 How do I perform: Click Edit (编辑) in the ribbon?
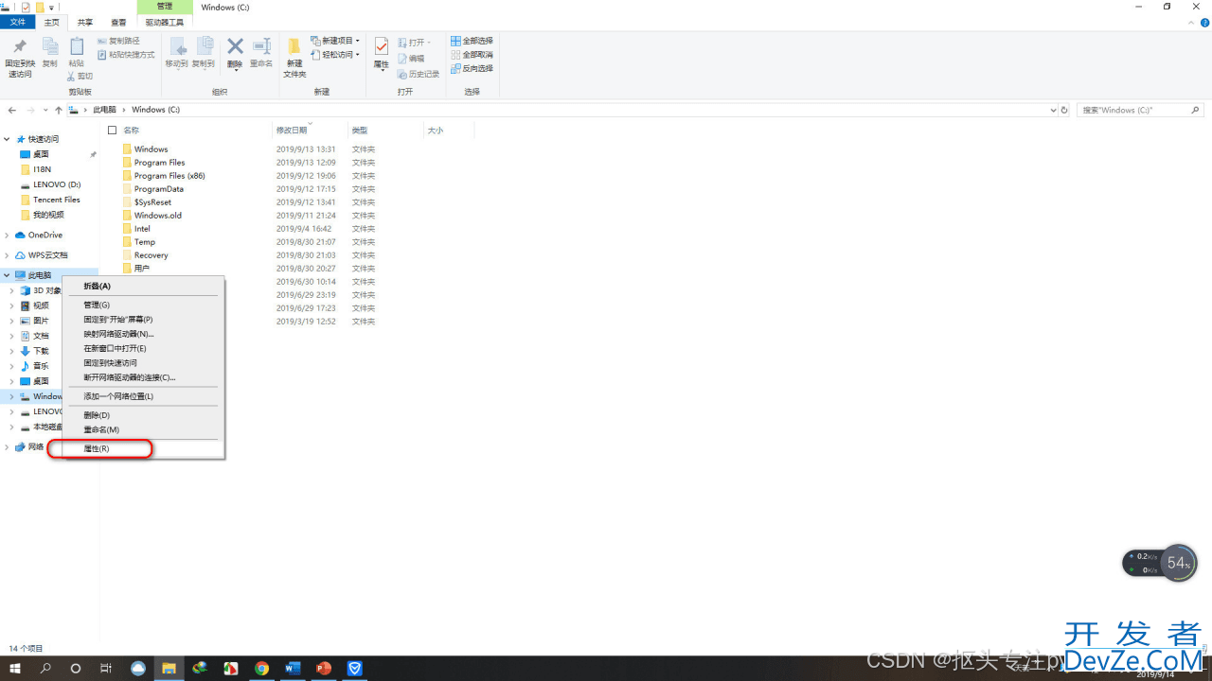pyautogui.click(x=411, y=59)
